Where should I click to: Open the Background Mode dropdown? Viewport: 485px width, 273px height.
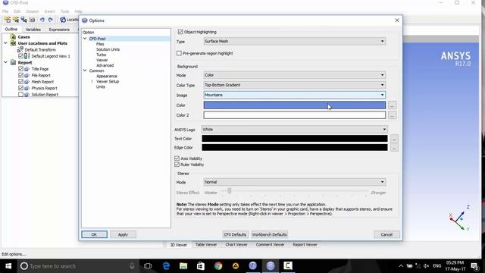(x=295, y=75)
